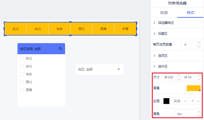This screenshot has width=204, height=120.
Task: Select the 华东 button in the yellow filter bar
Action: coord(60,29)
